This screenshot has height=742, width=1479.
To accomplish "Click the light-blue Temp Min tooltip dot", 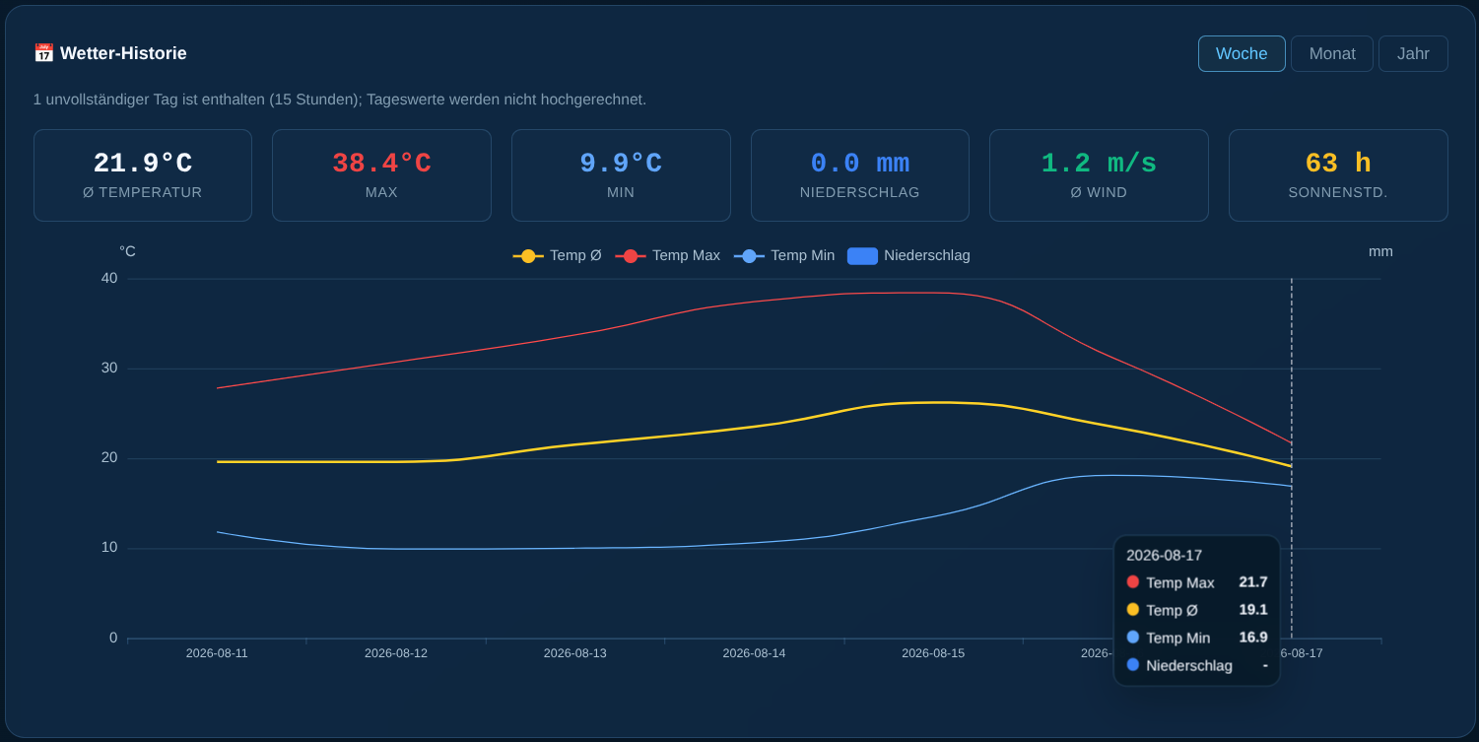I will coord(1133,638).
